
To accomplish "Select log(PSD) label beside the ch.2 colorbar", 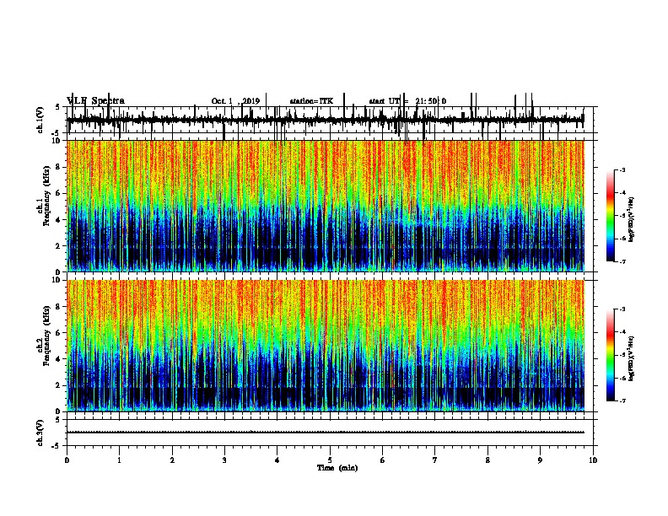I will pos(631,358).
